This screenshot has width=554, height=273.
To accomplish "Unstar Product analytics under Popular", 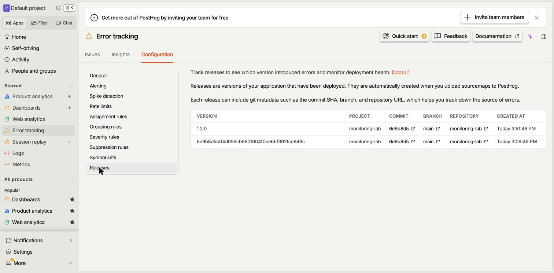I will click(72, 211).
